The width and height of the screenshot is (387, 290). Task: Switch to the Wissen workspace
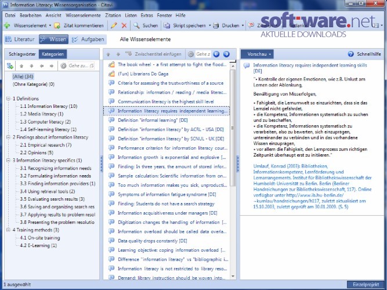(x=53, y=39)
